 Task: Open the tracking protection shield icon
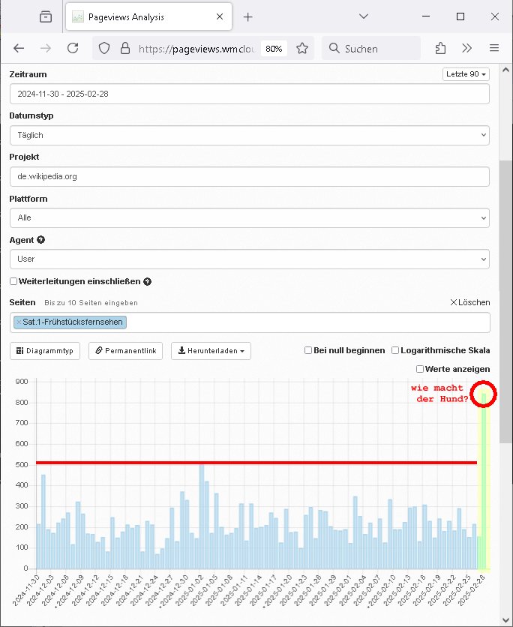104,49
